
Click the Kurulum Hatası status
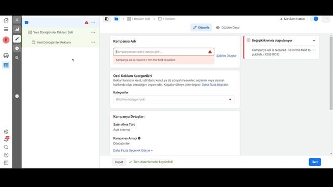292,19
